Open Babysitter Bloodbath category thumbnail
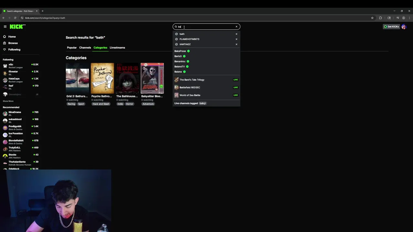 click(x=152, y=78)
